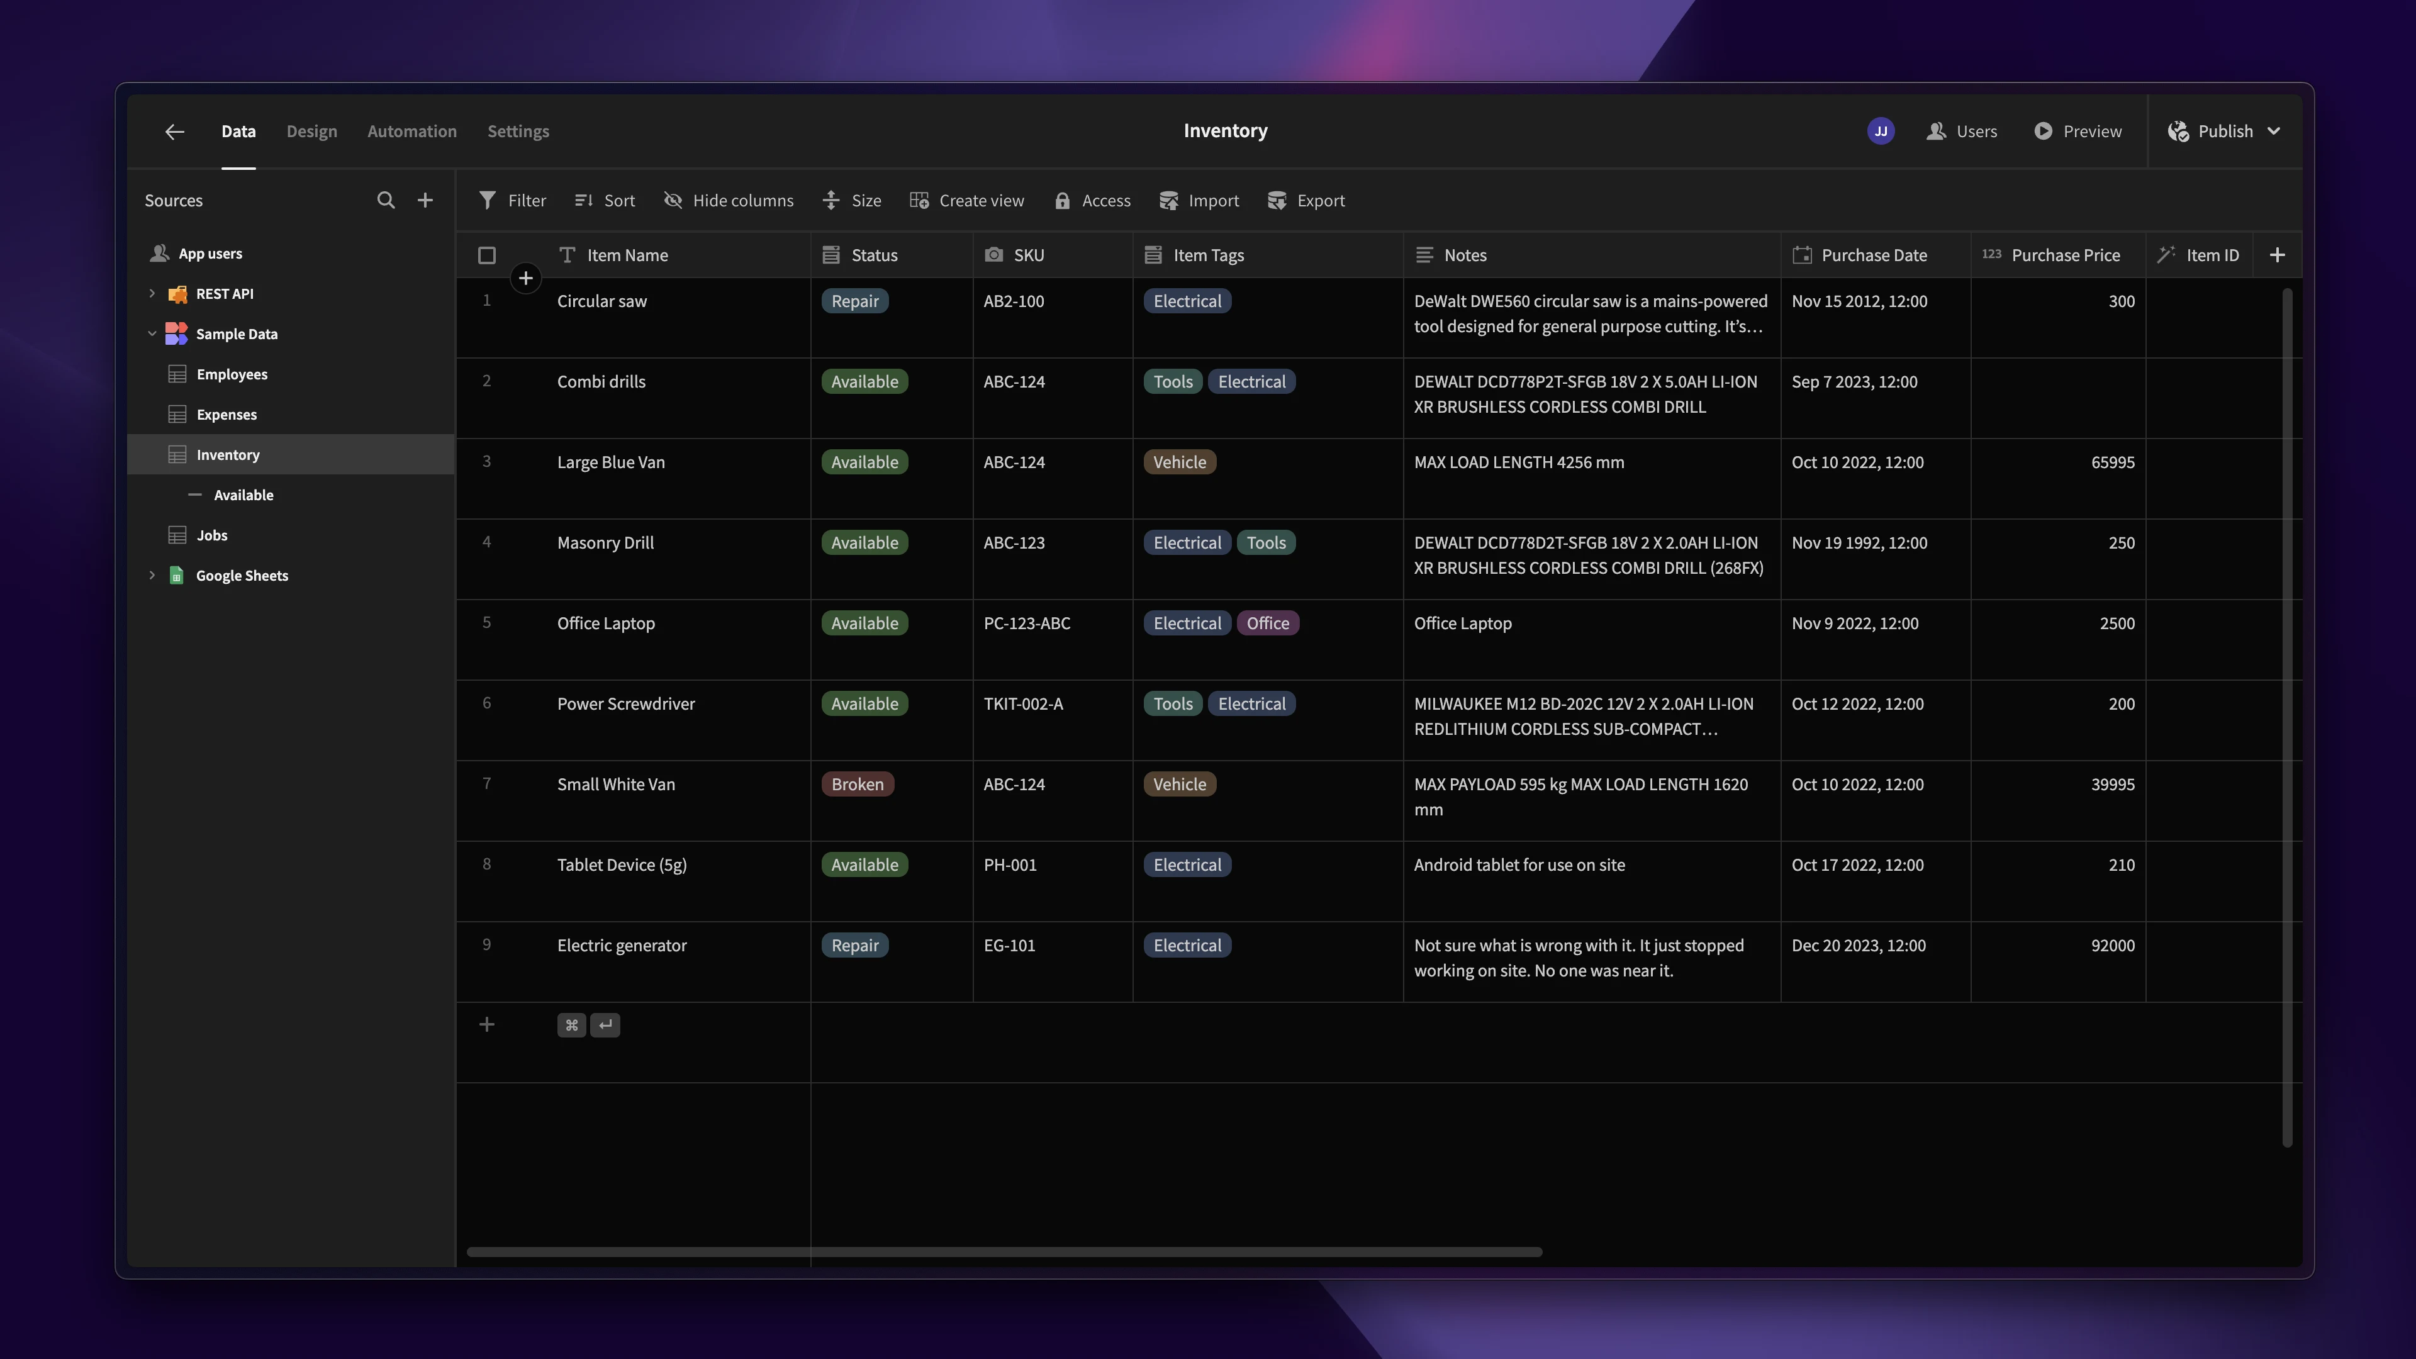The image size is (2416, 1359).
Task: Open the Sort options
Action: [604, 200]
